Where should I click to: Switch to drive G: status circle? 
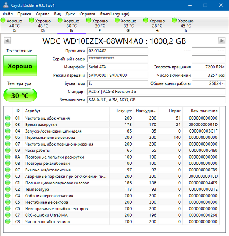pos(117,20)
